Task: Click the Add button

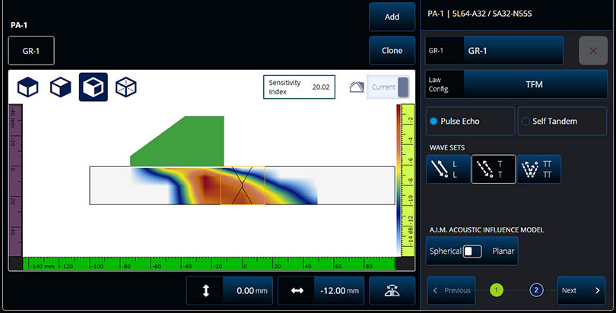Action: 392,17
